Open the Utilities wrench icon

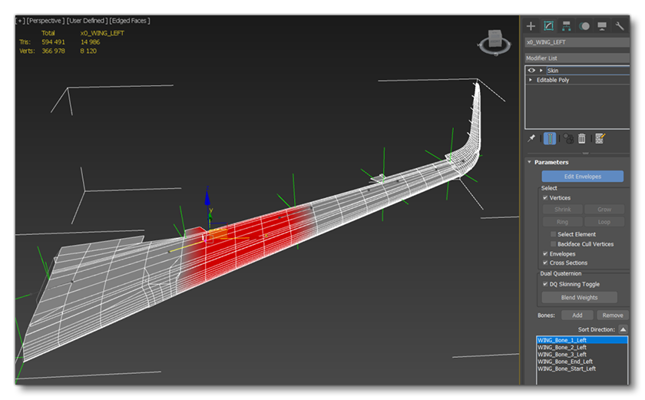(620, 26)
